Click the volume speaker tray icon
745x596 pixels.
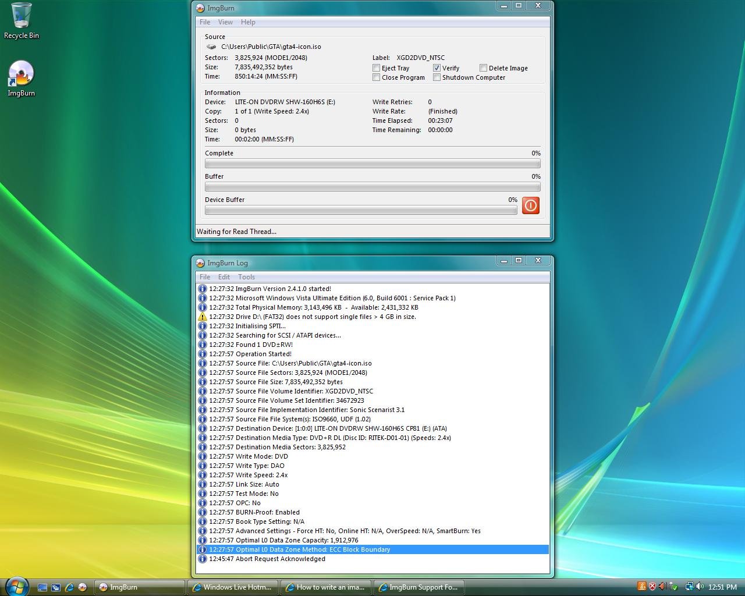(700, 587)
